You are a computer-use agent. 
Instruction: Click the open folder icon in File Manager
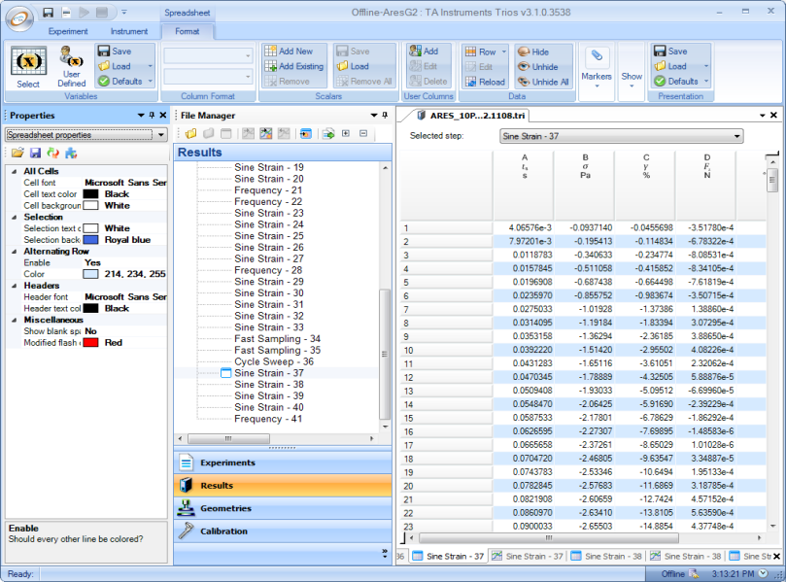(x=190, y=133)
